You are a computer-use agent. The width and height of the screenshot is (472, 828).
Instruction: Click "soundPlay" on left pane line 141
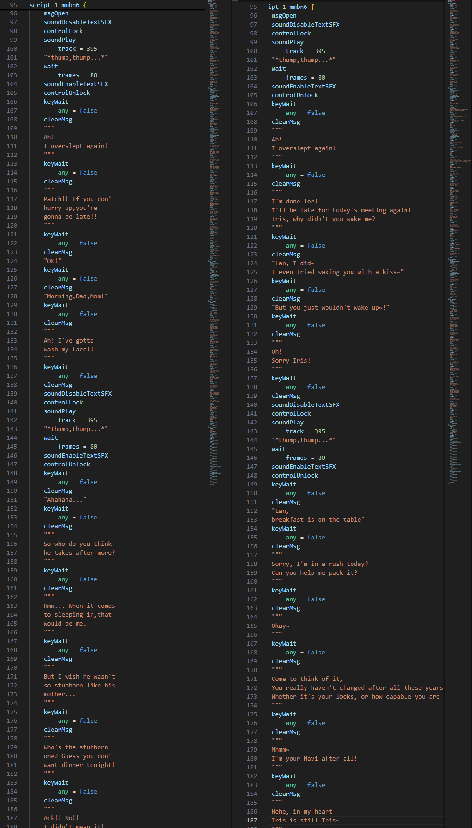point(60,411)
